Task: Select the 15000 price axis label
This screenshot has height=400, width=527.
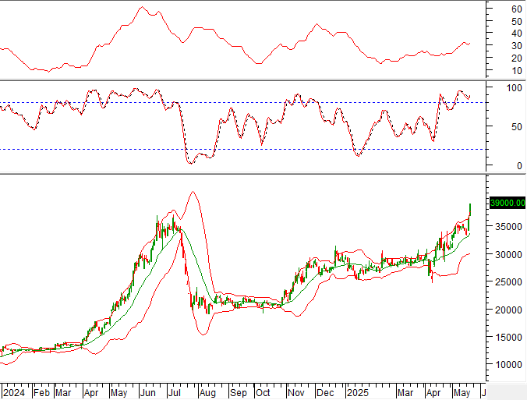Action: tap(508, 337)
